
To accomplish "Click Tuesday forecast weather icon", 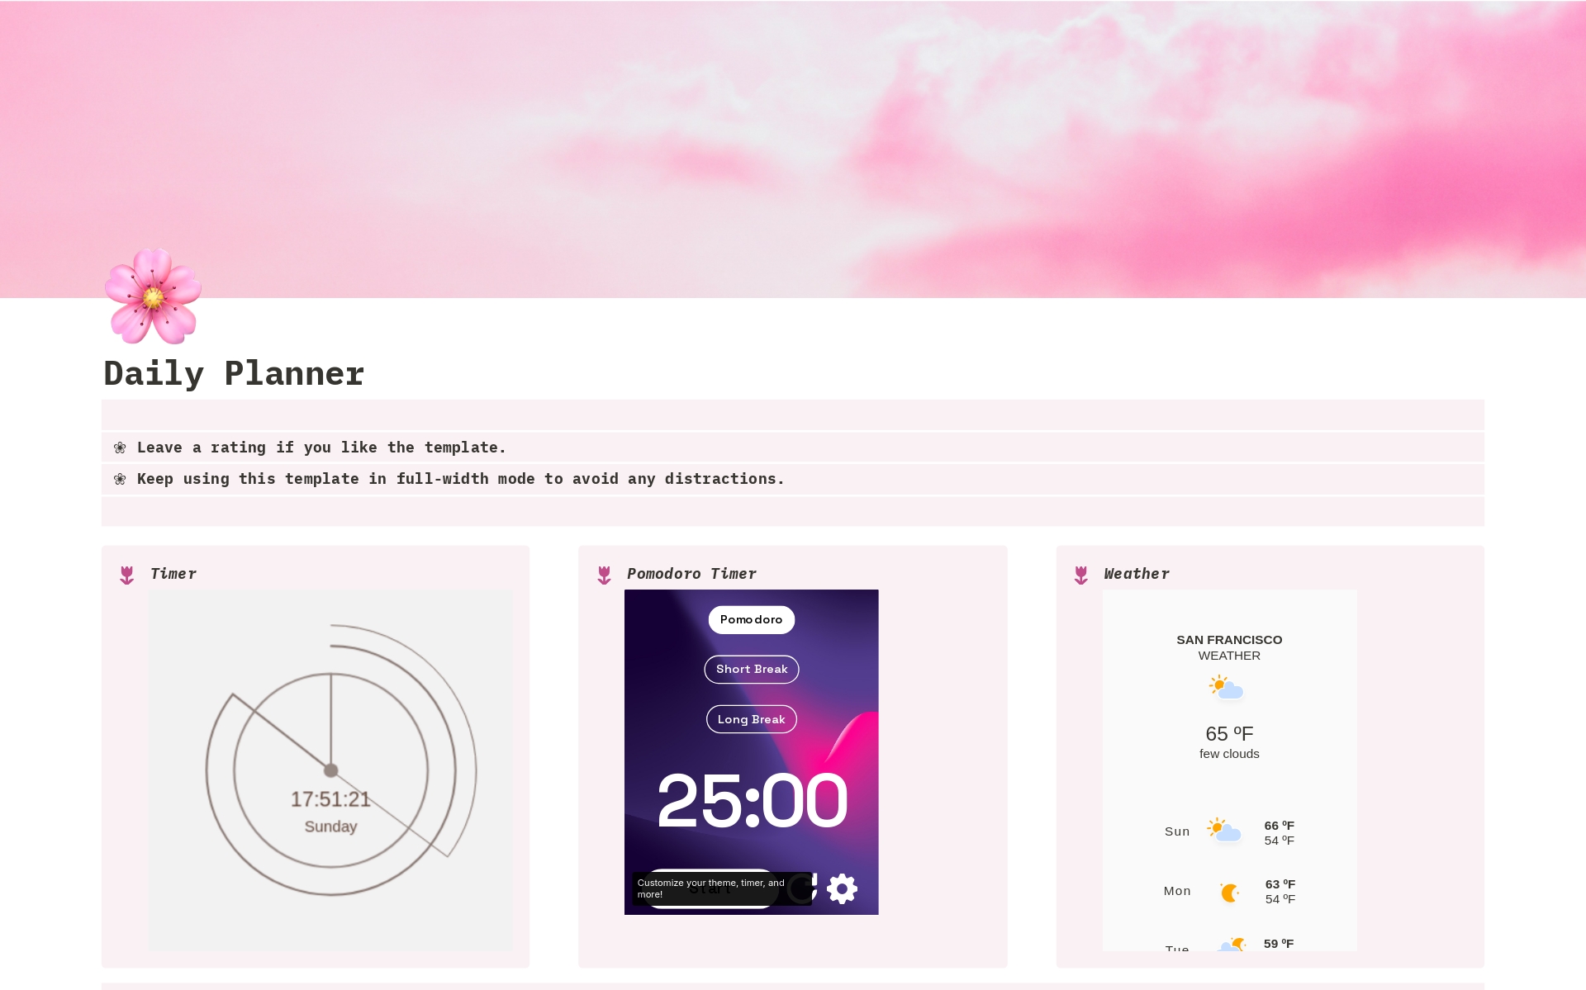I will (x=1231, y=945).
